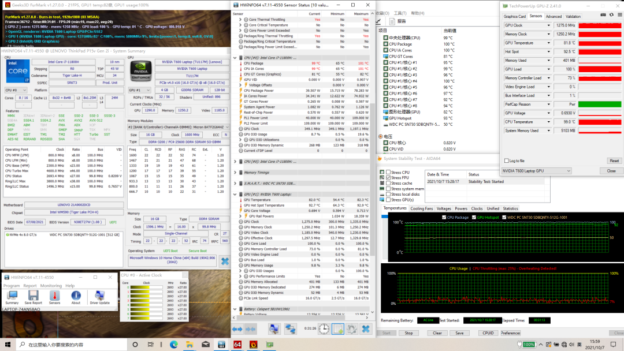The width and height of the screenshot is (624, 351).
Task: Tick the Log to file checkbox
Action: click(x=506, y=160)
